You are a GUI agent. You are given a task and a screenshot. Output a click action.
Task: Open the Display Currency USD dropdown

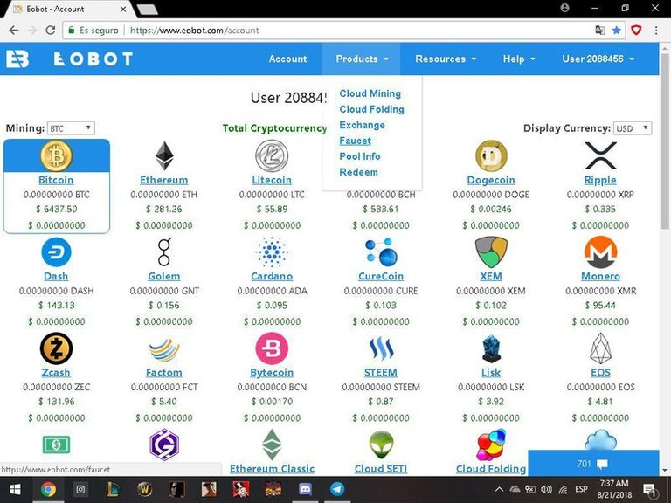(x=633, y=128)
